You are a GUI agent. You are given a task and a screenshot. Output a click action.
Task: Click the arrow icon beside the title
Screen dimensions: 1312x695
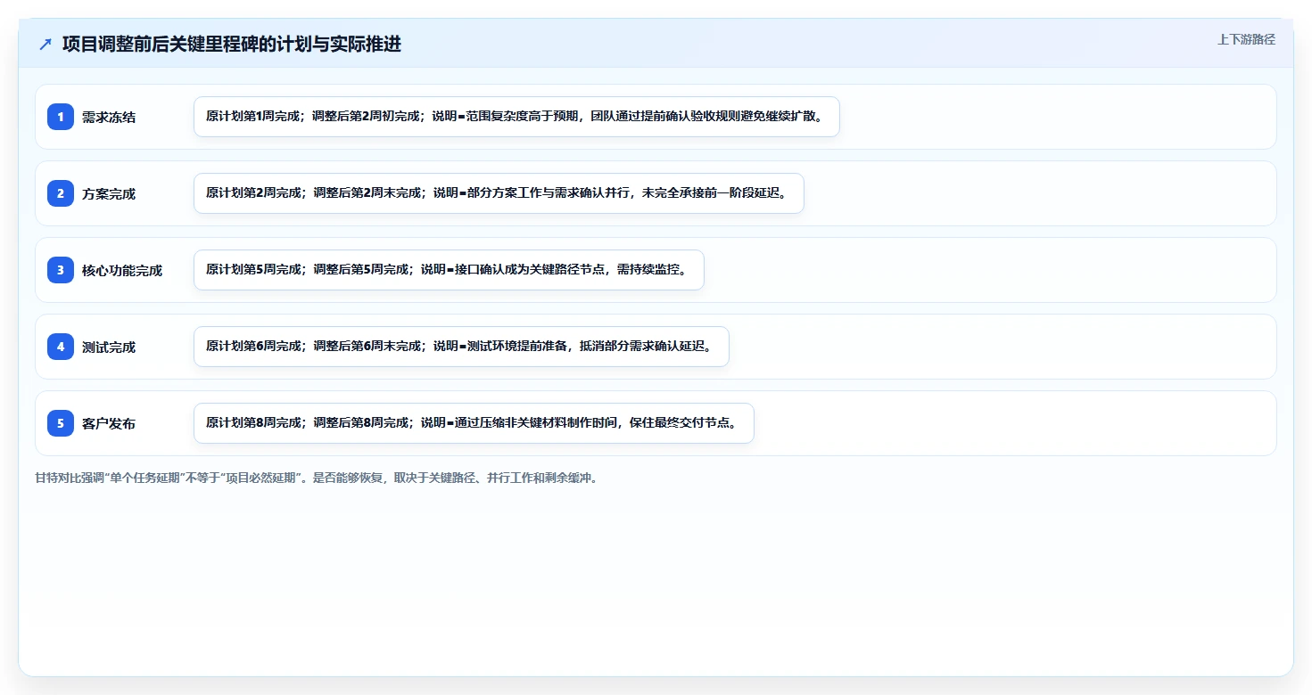45,45
